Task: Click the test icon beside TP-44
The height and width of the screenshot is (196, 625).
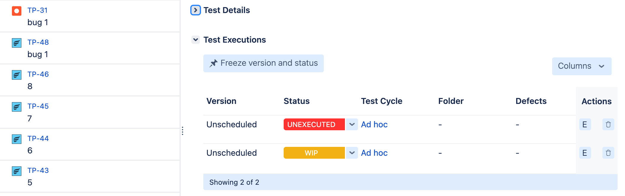Action: coord(17,139)
